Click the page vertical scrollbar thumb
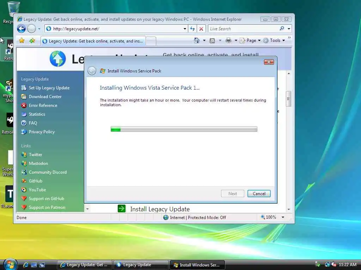This screenshot has width=361, height=270. click(288, 99)
